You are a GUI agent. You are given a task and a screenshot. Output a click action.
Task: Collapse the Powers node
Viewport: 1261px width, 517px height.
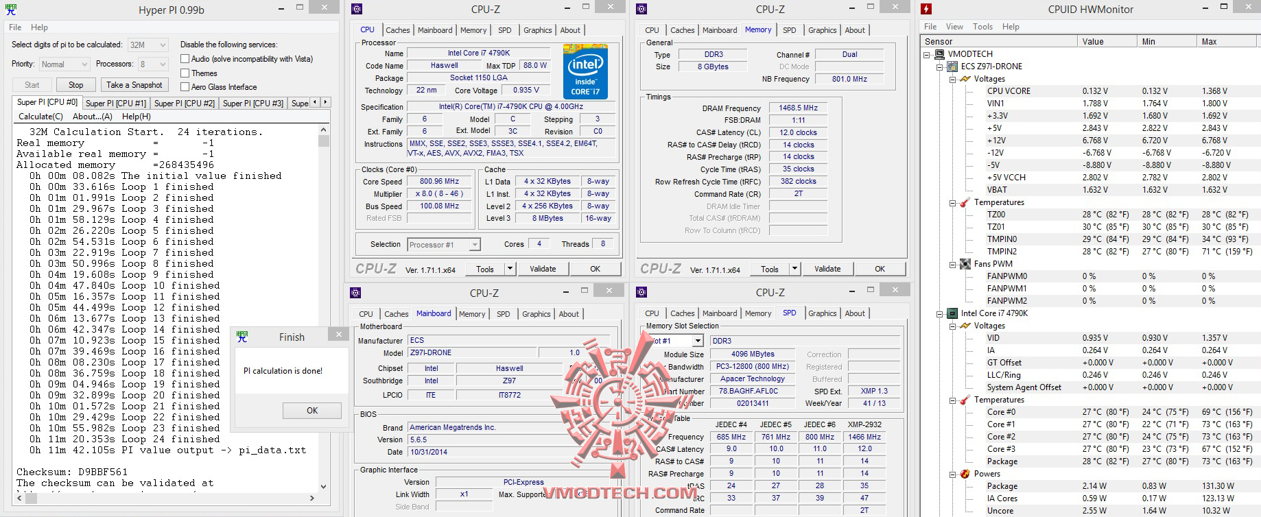point(953,474)
